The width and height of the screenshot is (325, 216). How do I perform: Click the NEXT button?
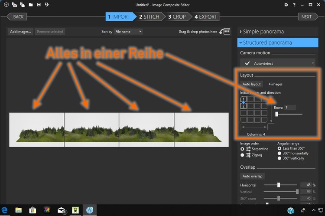(x=308, y=16)
